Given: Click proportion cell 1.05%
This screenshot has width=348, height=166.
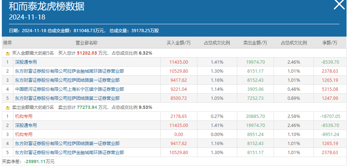Looking at the screenshot, I should [x=217, y=98].
